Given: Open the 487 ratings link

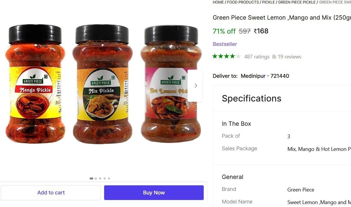Looking at the screenshot, I should [x=256, y=56].
